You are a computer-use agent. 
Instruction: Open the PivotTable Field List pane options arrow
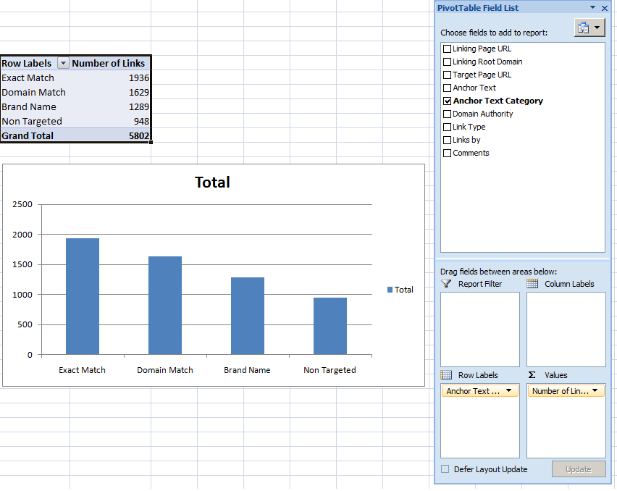coord(593,8)
